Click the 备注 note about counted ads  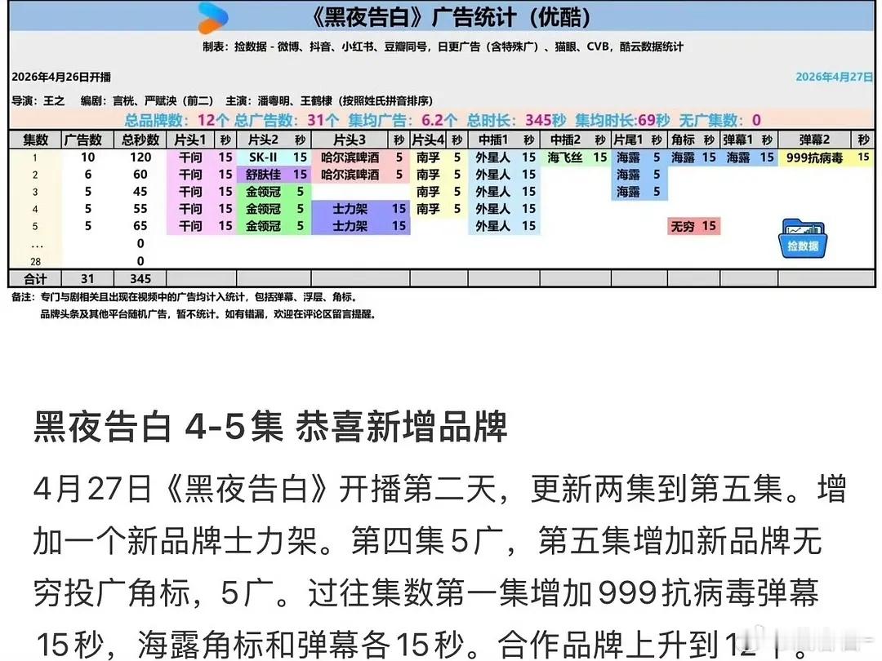[184, 297]
